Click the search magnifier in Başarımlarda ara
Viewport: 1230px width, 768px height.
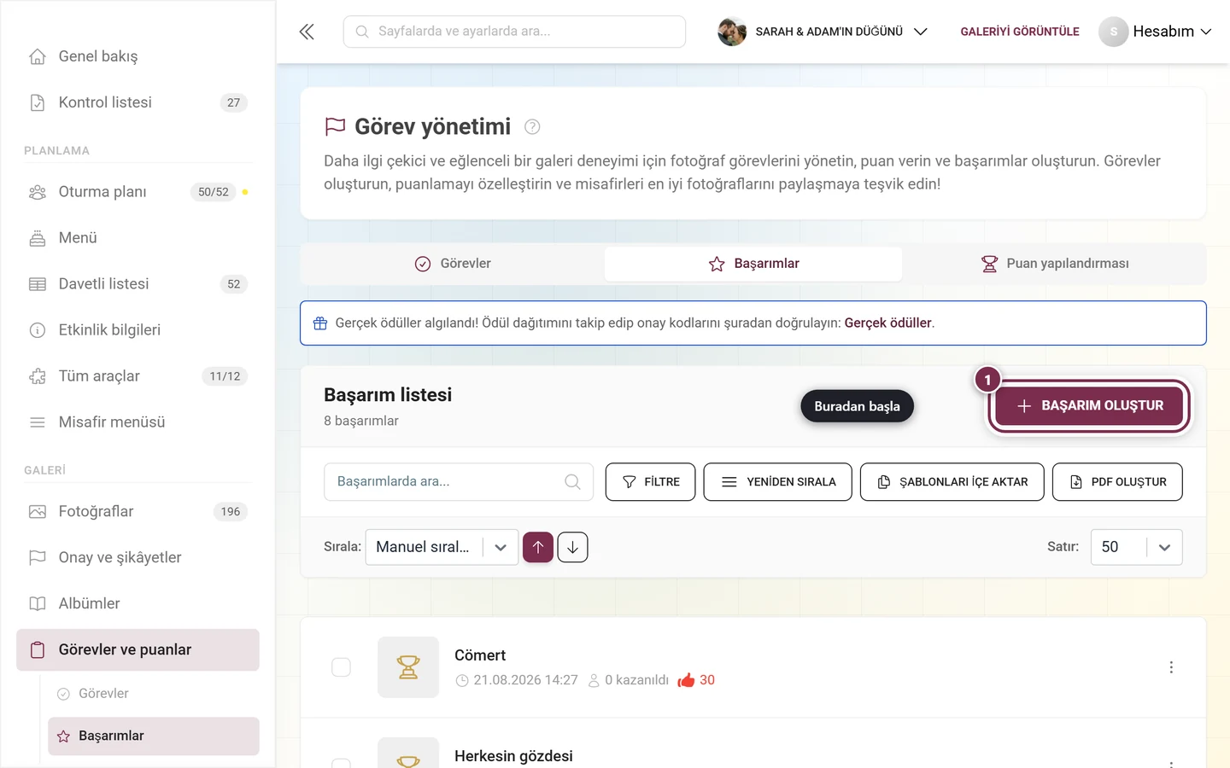pyautogui.click(x=572, y=482)
